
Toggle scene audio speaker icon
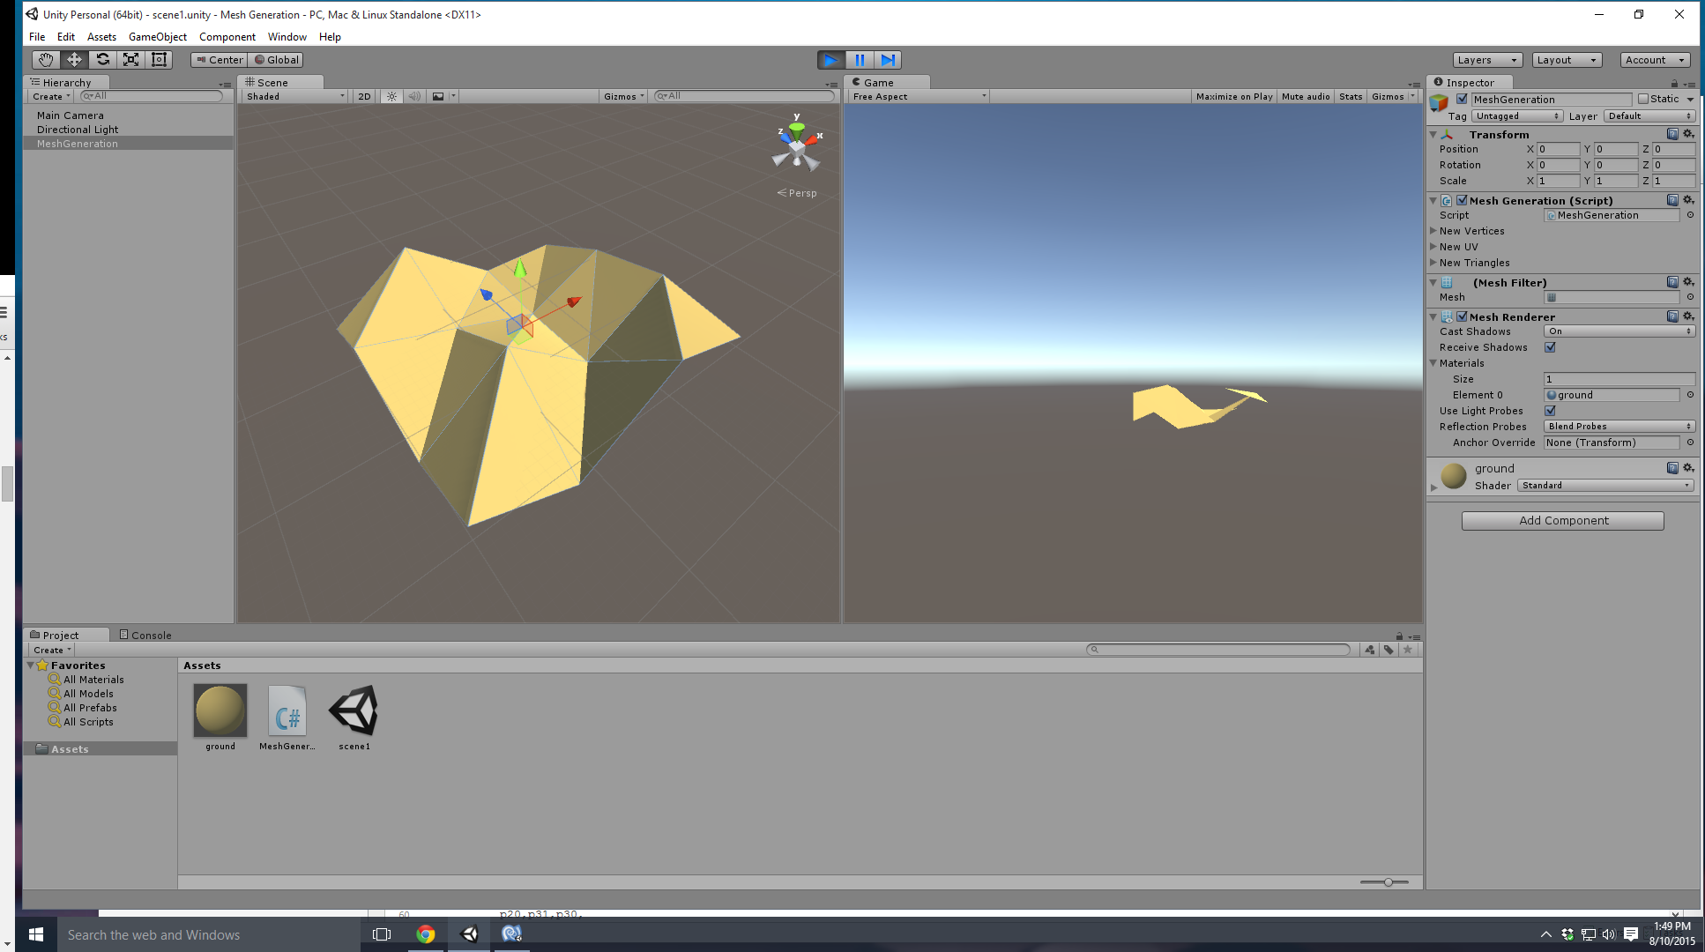coord(414,96)
